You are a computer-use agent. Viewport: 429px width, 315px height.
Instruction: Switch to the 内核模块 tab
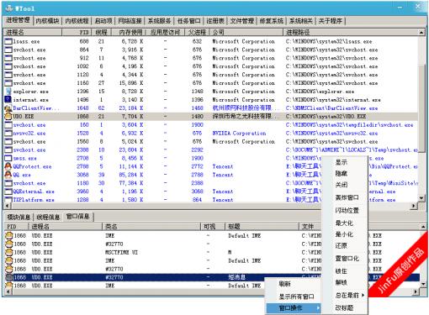tap(48, 21)
